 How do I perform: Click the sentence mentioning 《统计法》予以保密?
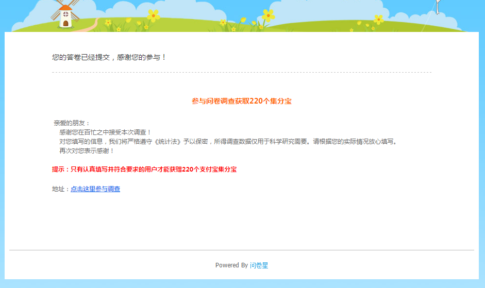point(229,142)
